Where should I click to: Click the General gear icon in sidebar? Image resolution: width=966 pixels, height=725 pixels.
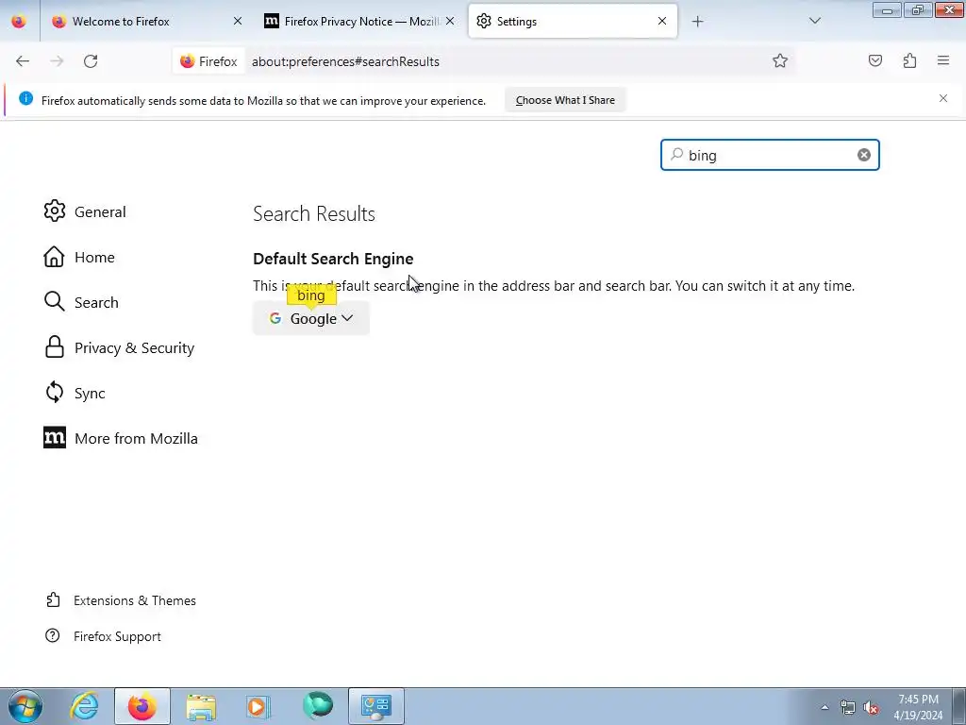(54, 211)
